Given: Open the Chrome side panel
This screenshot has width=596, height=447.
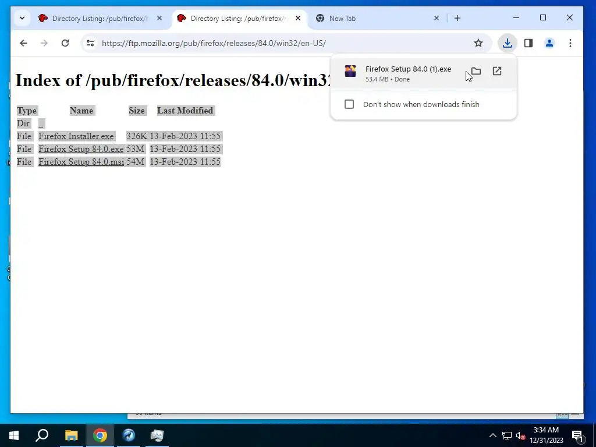Looking at the screenshot, I should click(528, 43).
